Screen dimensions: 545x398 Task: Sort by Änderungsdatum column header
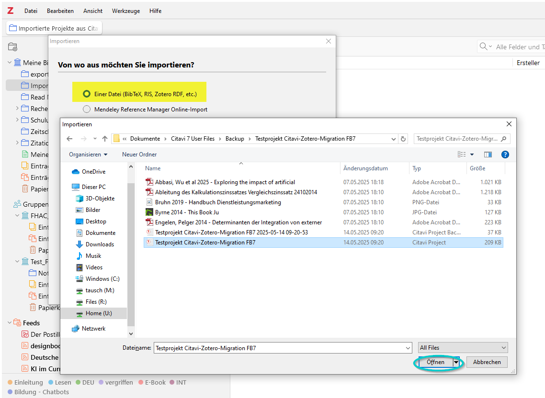[365, 168]
